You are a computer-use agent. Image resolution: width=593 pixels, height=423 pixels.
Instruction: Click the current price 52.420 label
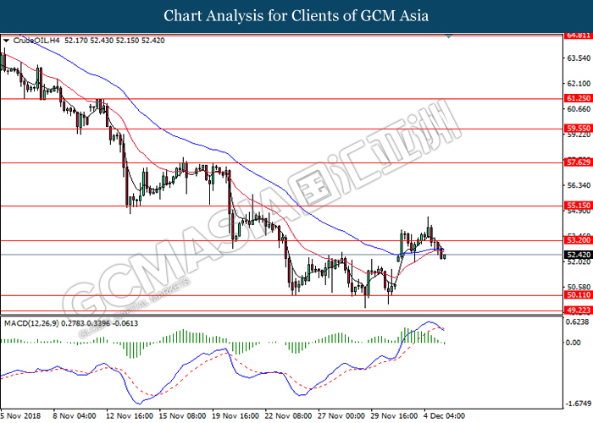coord(579,255)
